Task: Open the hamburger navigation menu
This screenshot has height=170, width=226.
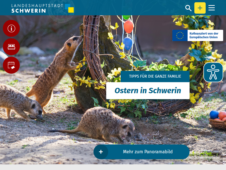Action: 211,8
